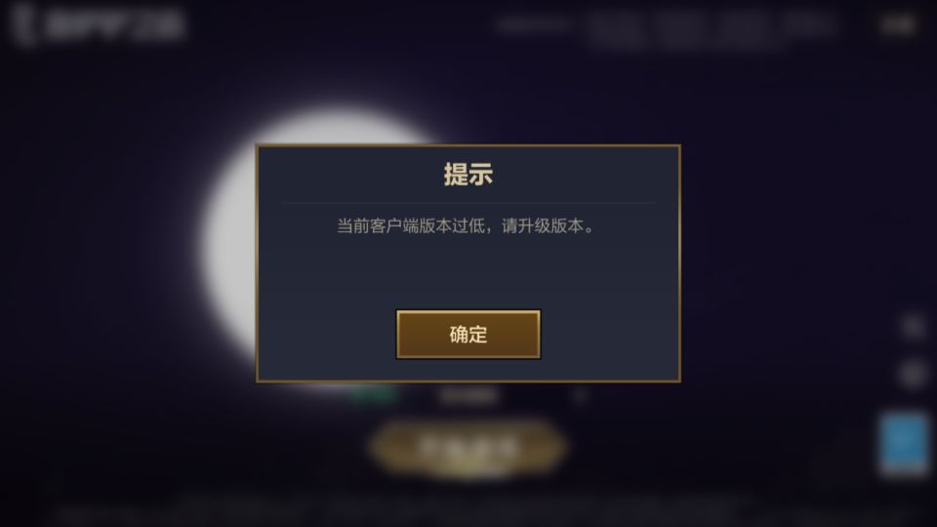937x527 pixels.
Task: Click the blurred game logo top-left
Action: [x=115, y=24]
